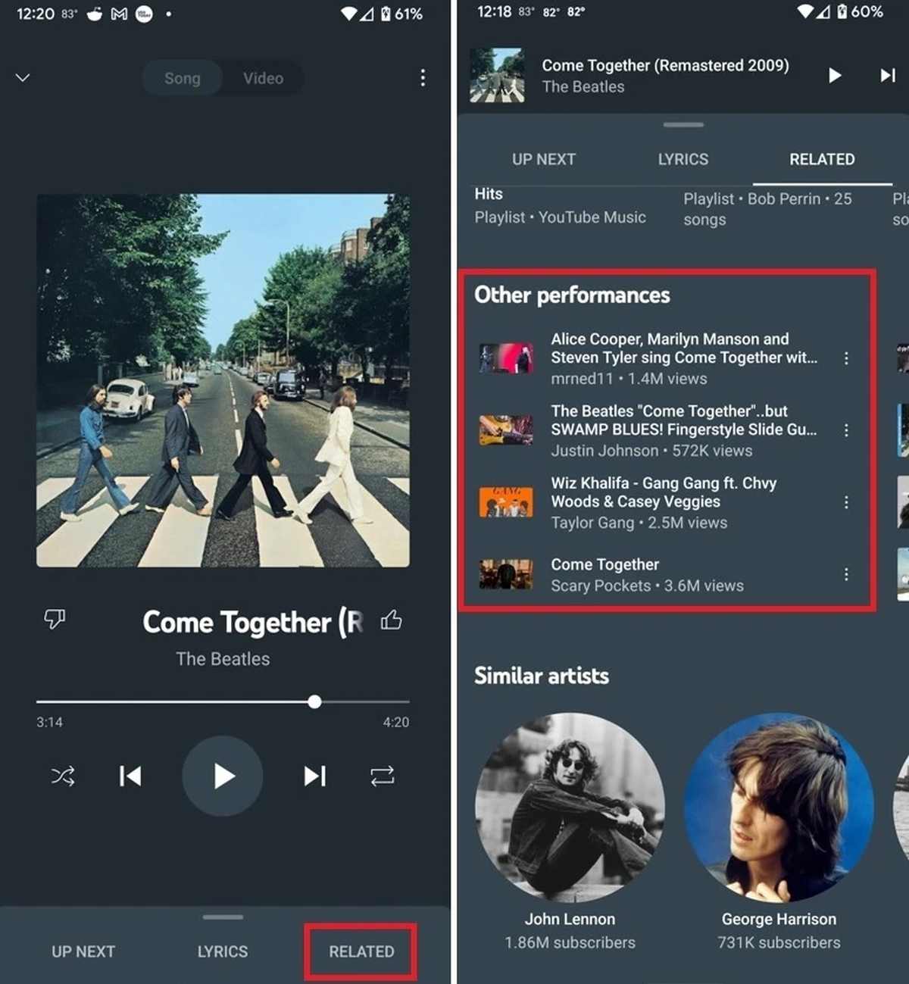Open options for Justin Johnson video

tap(846, 430)
